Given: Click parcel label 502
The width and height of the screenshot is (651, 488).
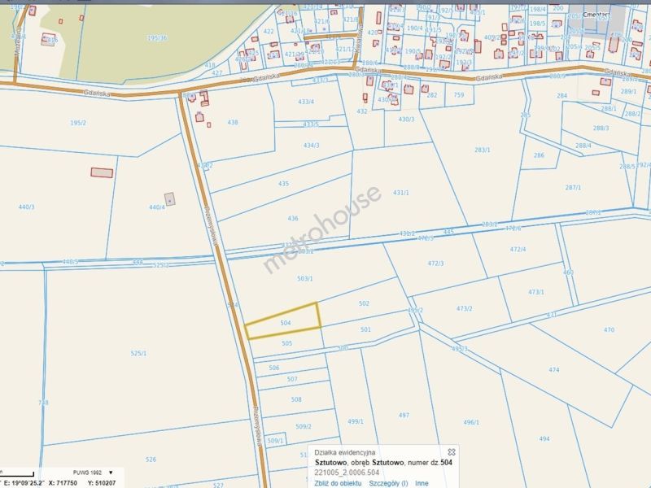Looking at the screenshot, I should [x=364, y=303].
